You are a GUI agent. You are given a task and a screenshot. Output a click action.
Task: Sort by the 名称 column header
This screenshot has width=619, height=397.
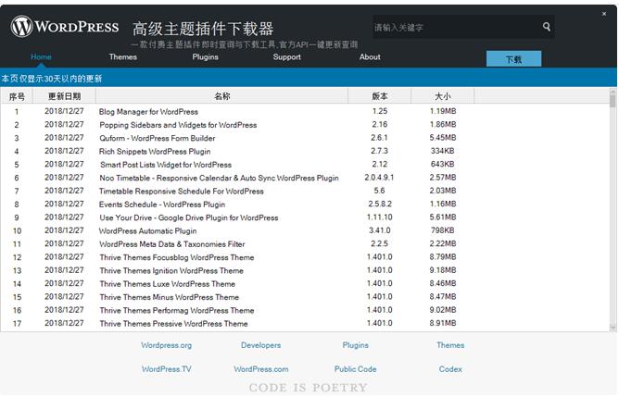point(221,96)
